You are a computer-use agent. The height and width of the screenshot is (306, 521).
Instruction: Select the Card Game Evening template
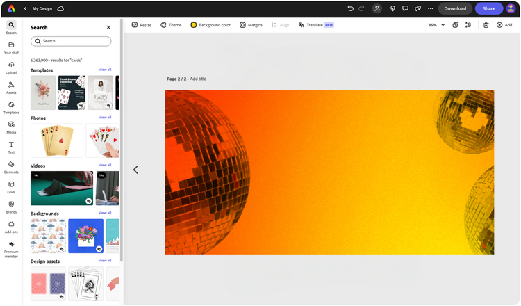pos(72,92)
